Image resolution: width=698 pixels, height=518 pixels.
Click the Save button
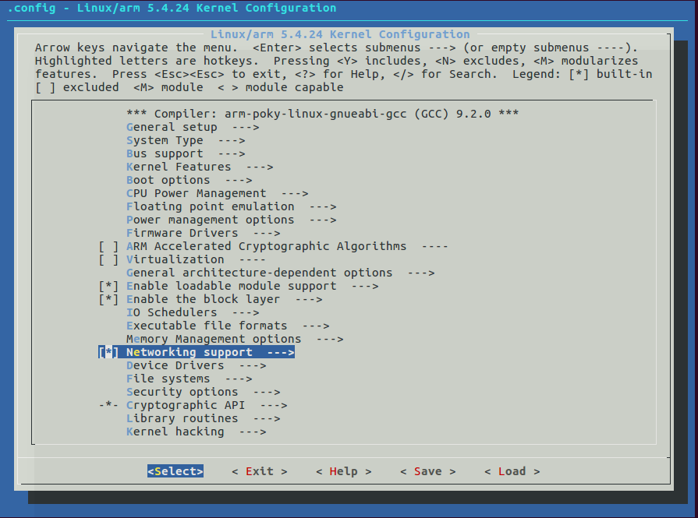427,471
